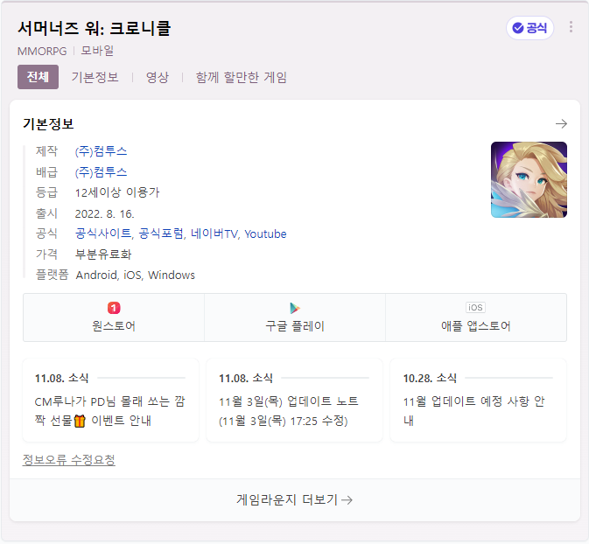Open 11월 3일 업데이트 노트 news card
The width and height of the screenshot is (589, 544).
click(294, 401)
